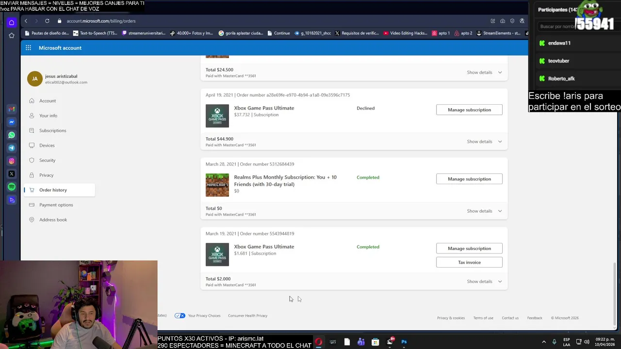Open the Terms of use footer link
621x349 pixels.
[x=483, y=318]
